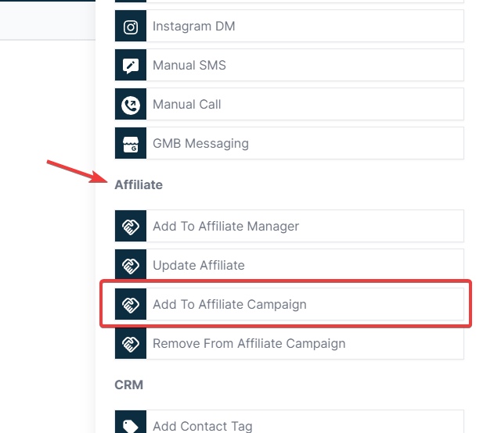Pick the Manual Call action label
Image resolution: width=483 pixels, height=433 pixels.
click(187, 104)
